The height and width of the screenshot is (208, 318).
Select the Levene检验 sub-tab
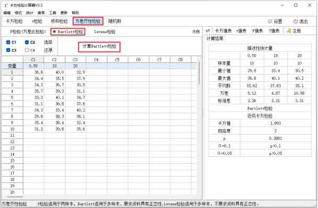point(105,32)
